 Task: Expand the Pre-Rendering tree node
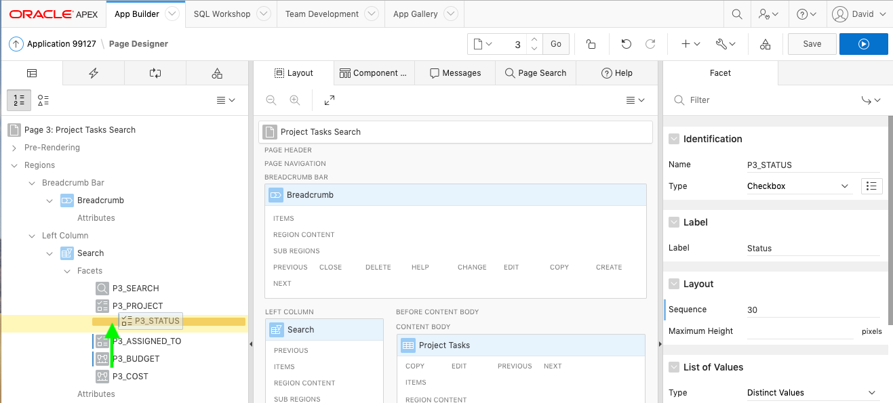pyautogui.click(x=14, y=148)
